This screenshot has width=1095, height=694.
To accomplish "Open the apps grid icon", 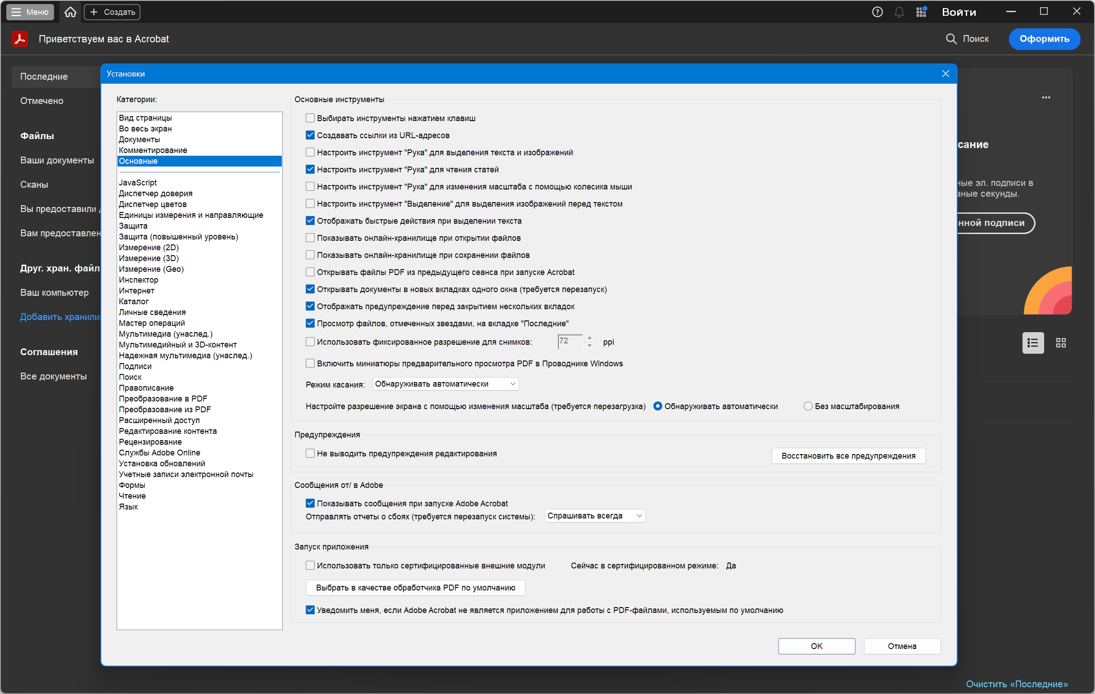I will click(x=921, y=12).
